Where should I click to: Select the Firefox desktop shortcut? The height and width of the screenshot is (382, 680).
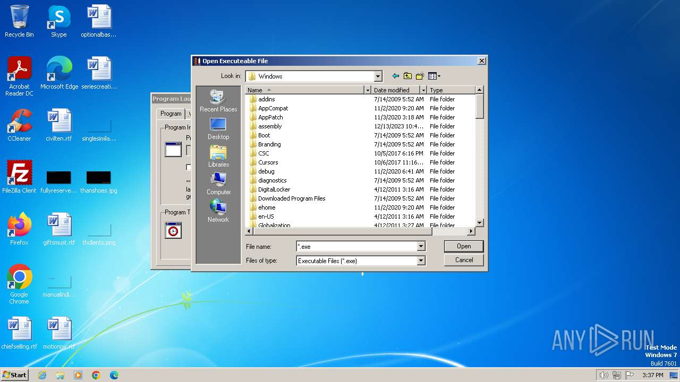click(19, 229)
